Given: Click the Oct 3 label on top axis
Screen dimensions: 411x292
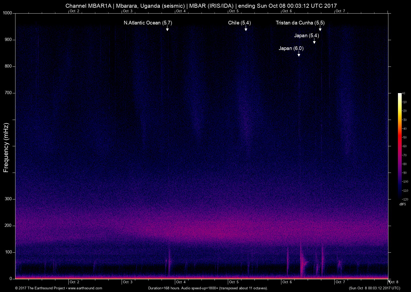Looking at the screenshot, I should point(128,11).
